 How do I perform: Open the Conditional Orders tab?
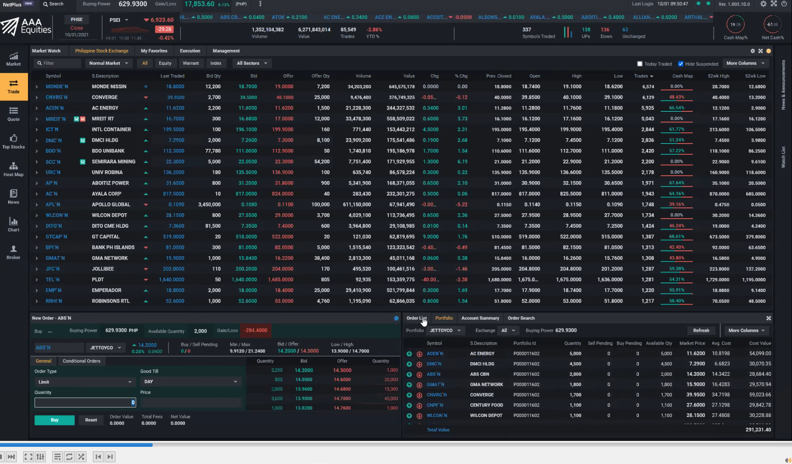[82, 361]
